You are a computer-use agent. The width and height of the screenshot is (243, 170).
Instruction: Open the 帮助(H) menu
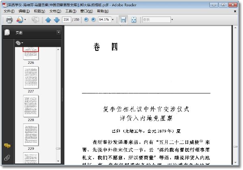click(103, 11)
